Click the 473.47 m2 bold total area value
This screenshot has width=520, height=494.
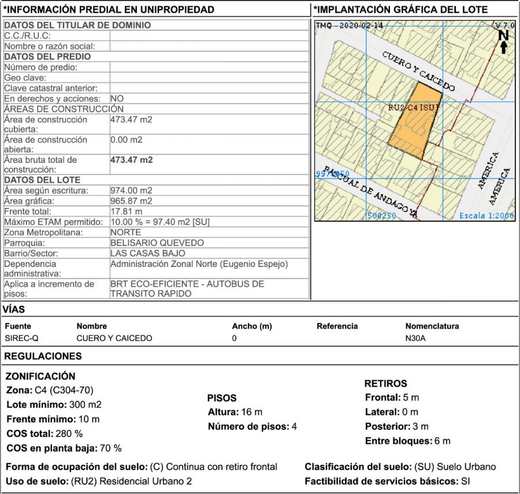(131, 160)
